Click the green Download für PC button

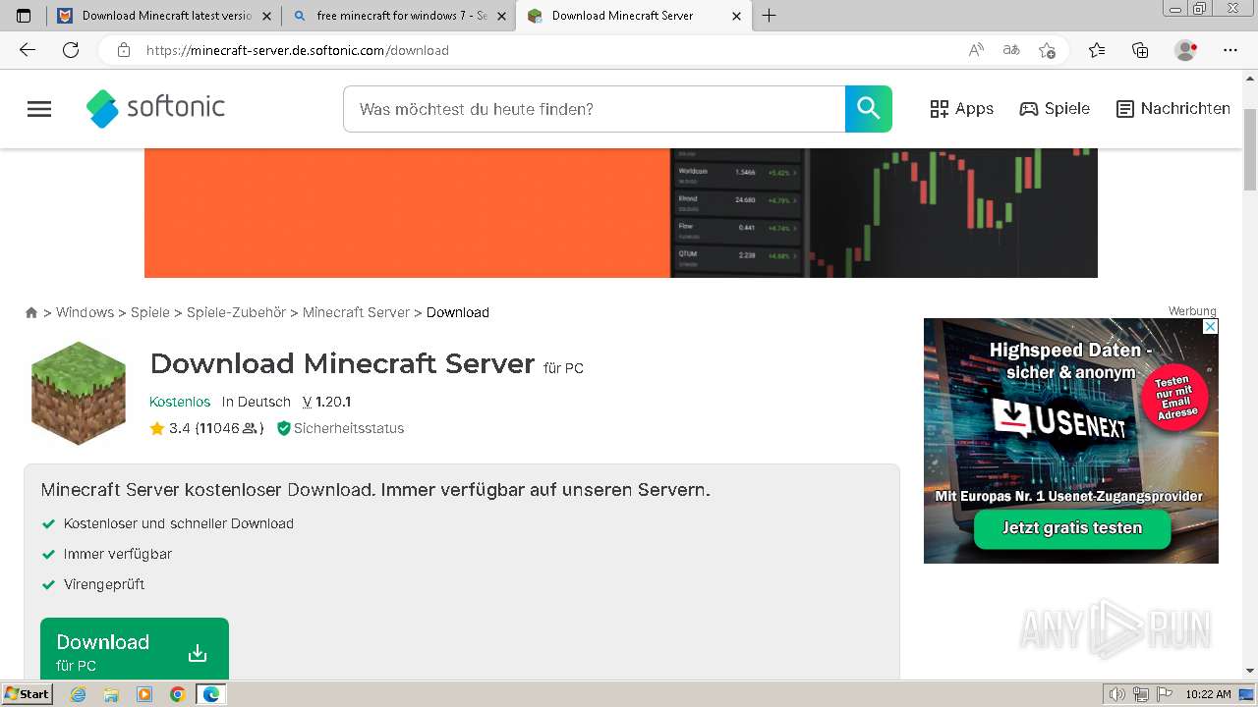(135, 651)
